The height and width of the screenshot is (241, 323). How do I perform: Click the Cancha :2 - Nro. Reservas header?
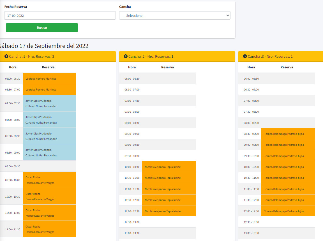[x=151, y=56]
